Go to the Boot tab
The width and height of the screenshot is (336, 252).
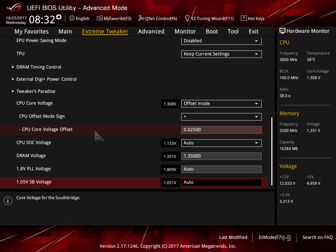(x=212, y=31)
